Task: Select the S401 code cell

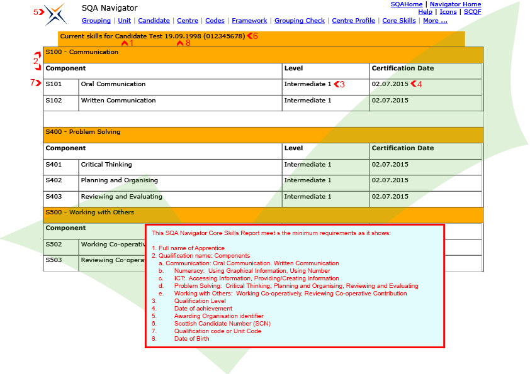Action: click(x=61, y=167)
